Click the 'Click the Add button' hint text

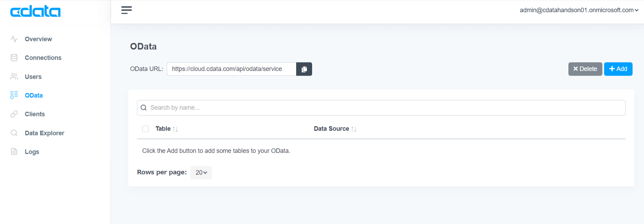(216, 151)
